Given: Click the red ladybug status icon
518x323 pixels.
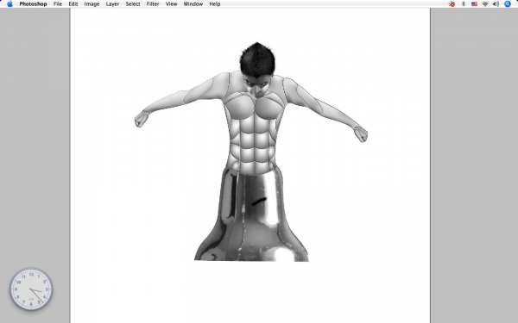Looking at the screenshot, I should 452,4.
